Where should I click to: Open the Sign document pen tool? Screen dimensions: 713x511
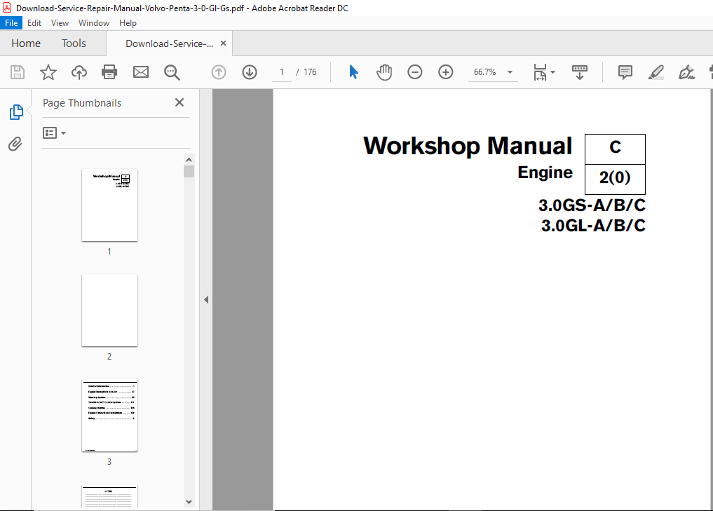[686, 72]
